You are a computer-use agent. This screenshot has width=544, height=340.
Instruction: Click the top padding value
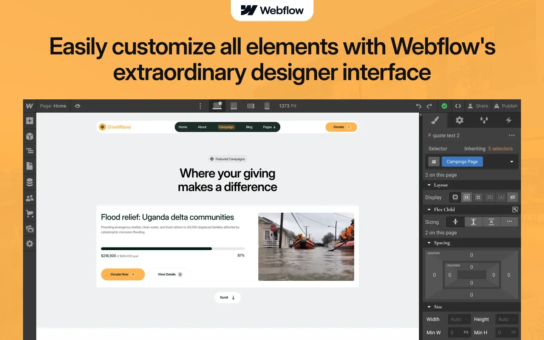pyautogui.click(x=471, y=267)
